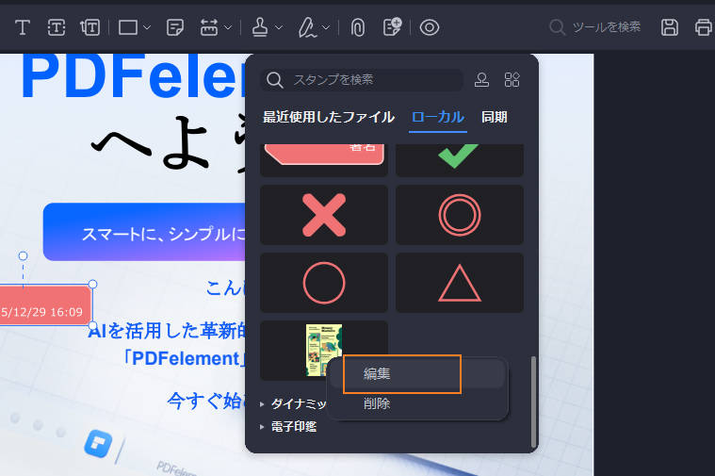Select the Rectangle shape tool
Image resolution: width=715 pixels, height=476 pixels.
128,27
